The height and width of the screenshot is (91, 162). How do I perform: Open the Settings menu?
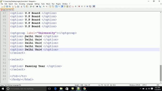(x=37, y=4)
